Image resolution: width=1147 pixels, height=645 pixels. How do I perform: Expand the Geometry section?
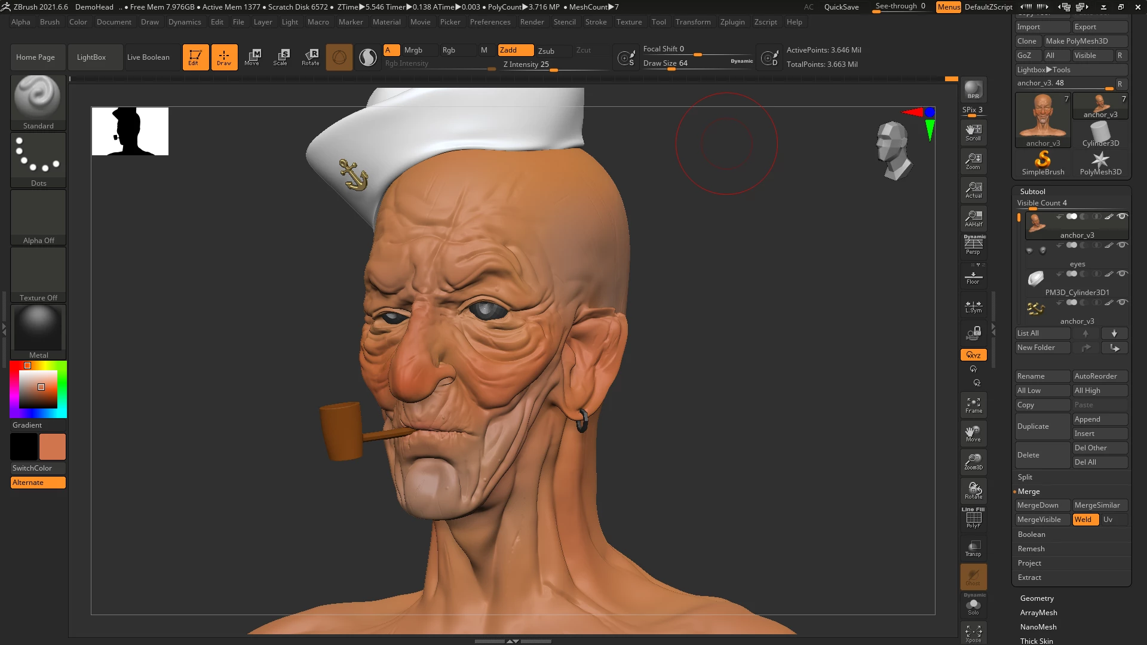(1036, 598)
